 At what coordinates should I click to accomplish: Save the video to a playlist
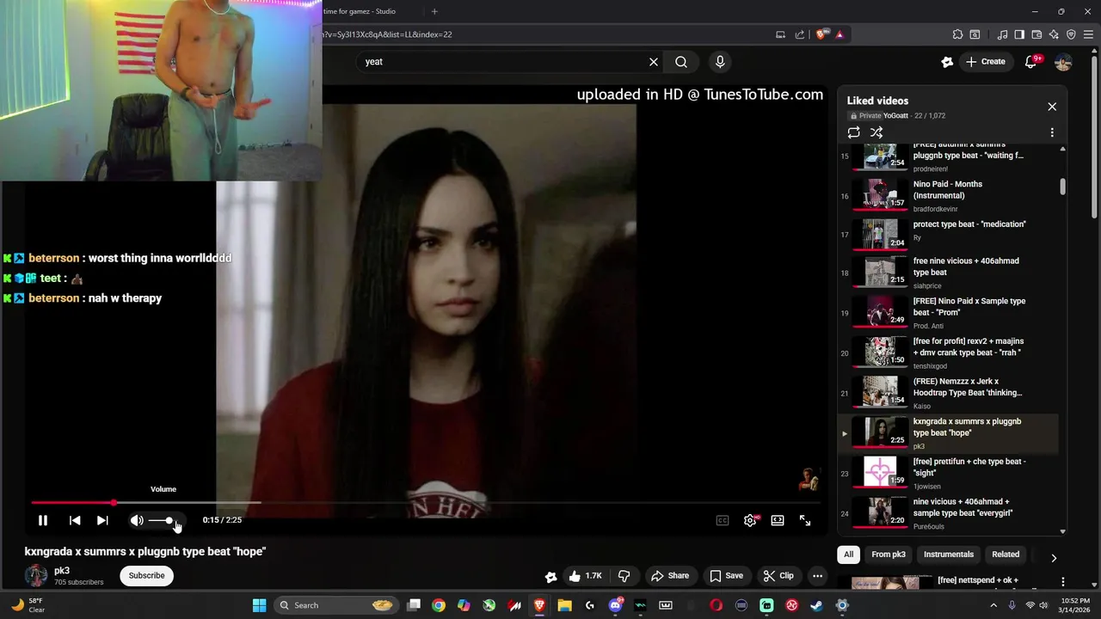(x=726, y=576)
